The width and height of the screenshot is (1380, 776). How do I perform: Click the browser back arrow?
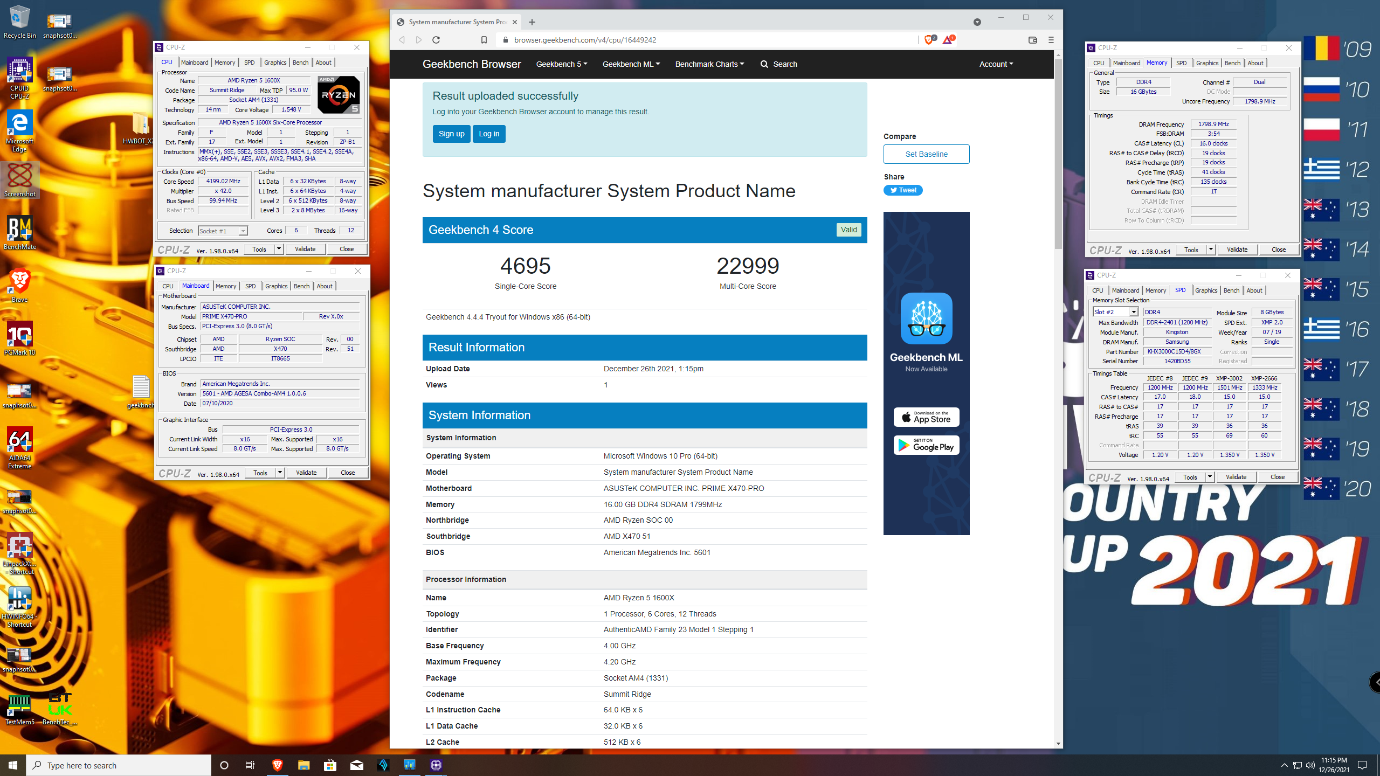point(402,40)
